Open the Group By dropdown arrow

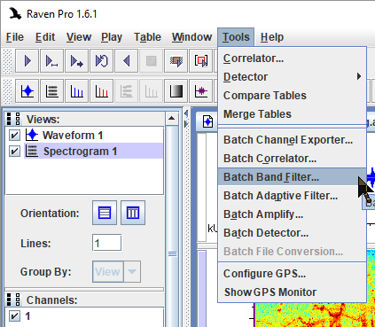[132, 271]
